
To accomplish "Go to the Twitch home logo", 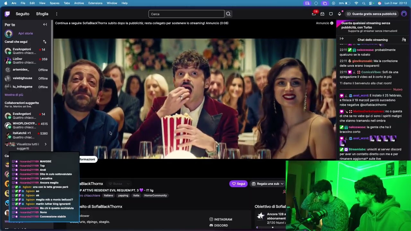I will click(7, 14).
